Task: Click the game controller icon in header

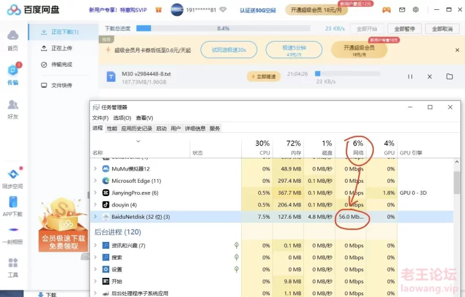Action: 386,10
